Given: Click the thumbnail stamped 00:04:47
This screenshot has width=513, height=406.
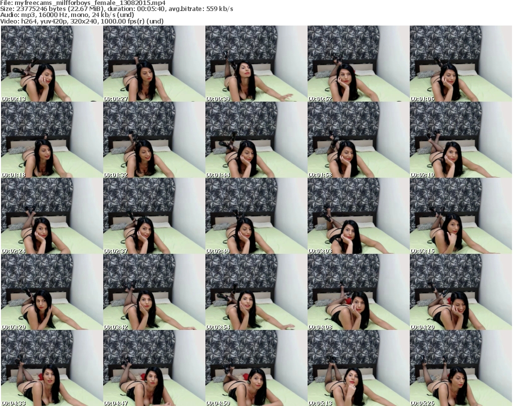Looking at the screenshot, I should [x=154, y=368].
